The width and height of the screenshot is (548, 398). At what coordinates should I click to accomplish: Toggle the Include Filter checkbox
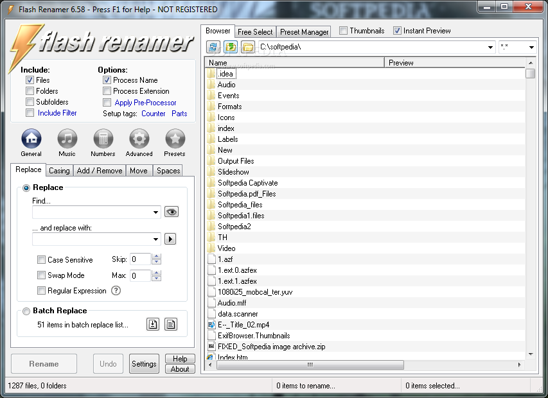[x=30, y=113]
